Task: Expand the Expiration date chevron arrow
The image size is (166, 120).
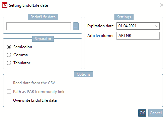Action: point(157,26)
